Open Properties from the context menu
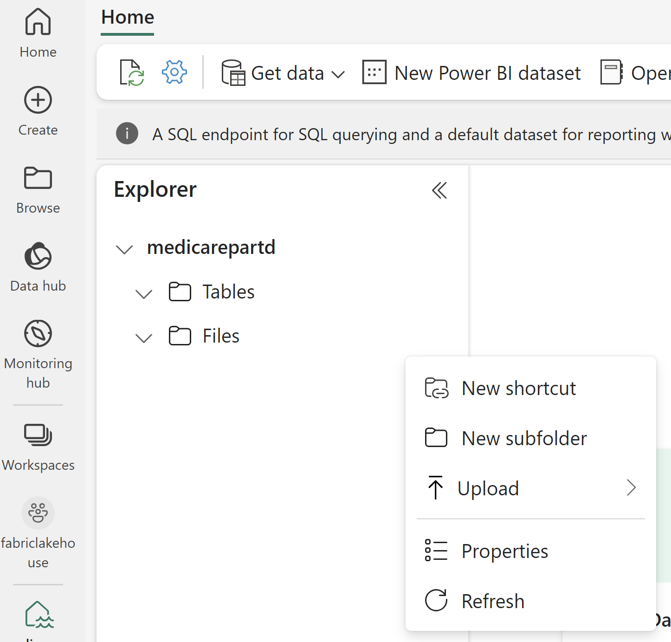671x642 pixels. click(531, 551)
